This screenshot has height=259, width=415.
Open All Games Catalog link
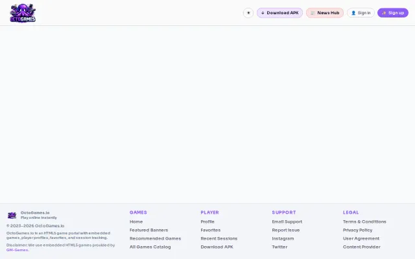[x=150, y=247]
